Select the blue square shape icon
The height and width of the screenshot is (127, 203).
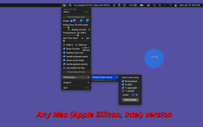point(88,21)
